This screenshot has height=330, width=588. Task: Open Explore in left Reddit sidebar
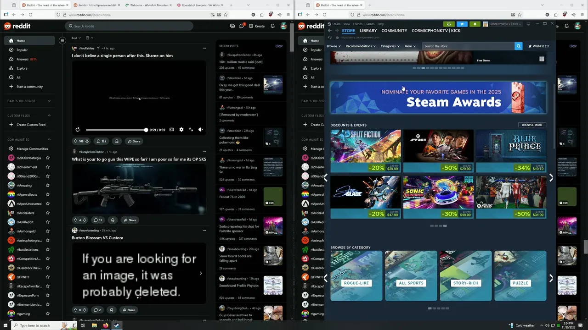point(29,68)
